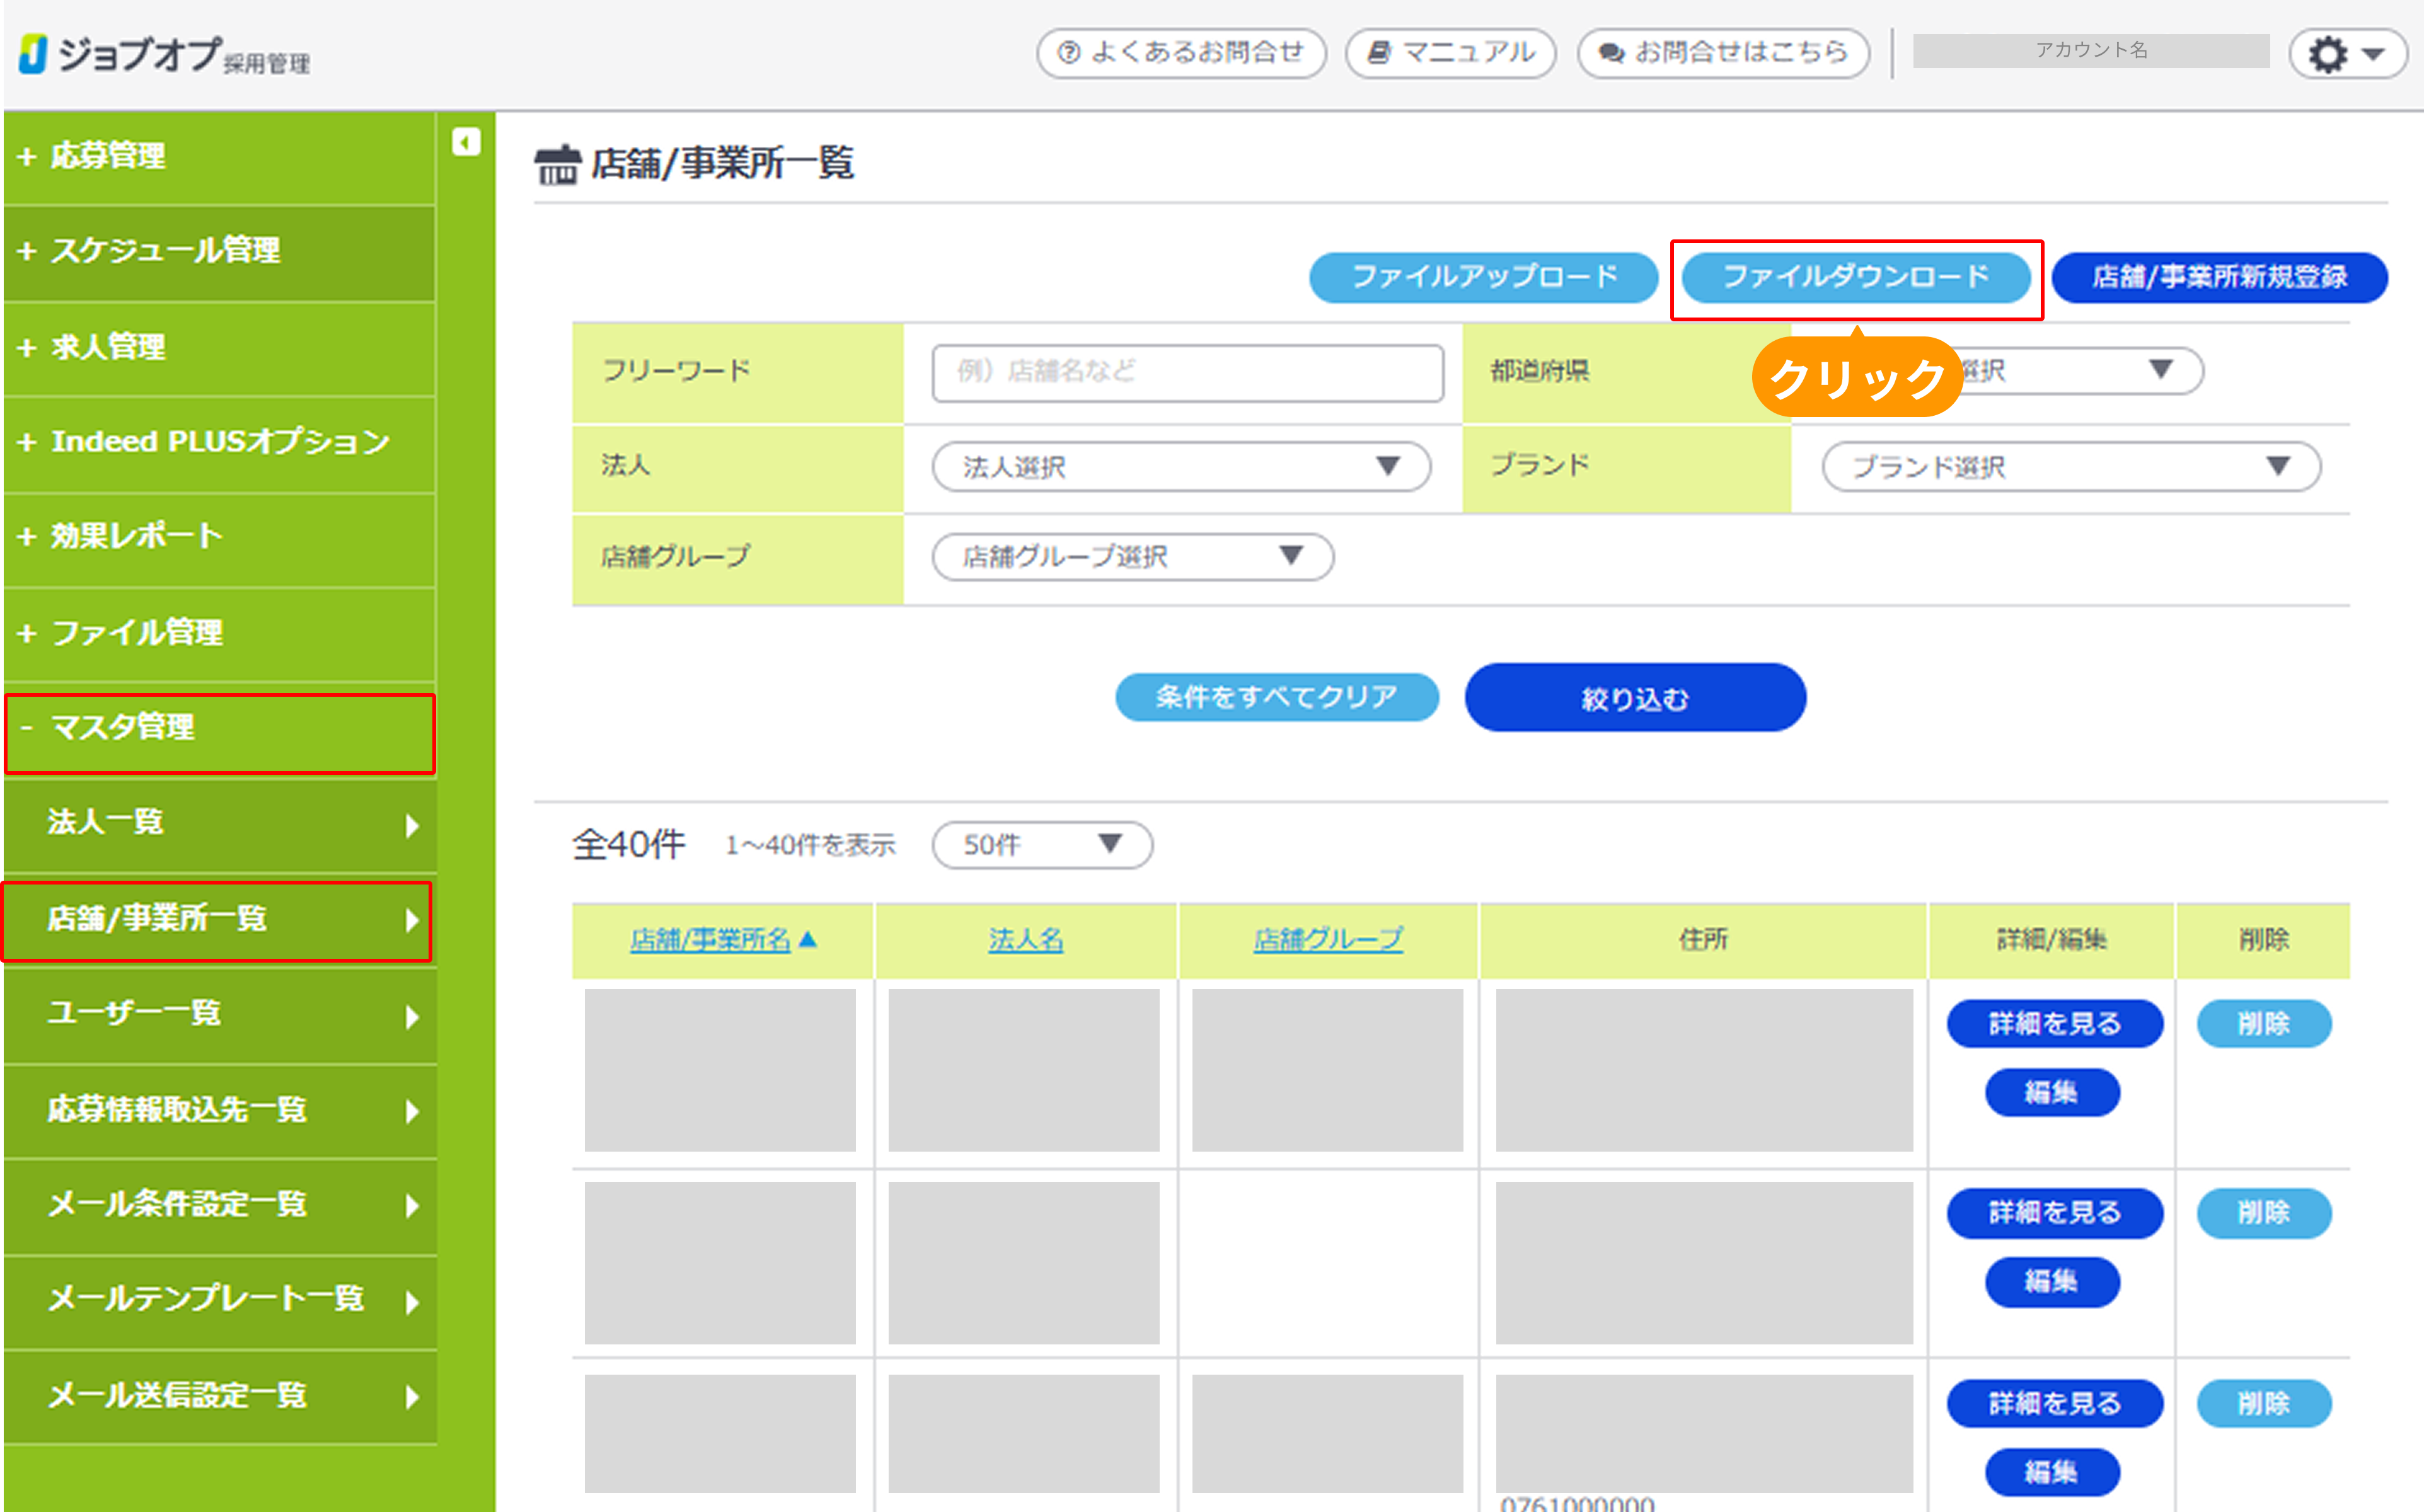
Task: Change the 50件 per-page dropdown
Action: [x=1041, y=845]
